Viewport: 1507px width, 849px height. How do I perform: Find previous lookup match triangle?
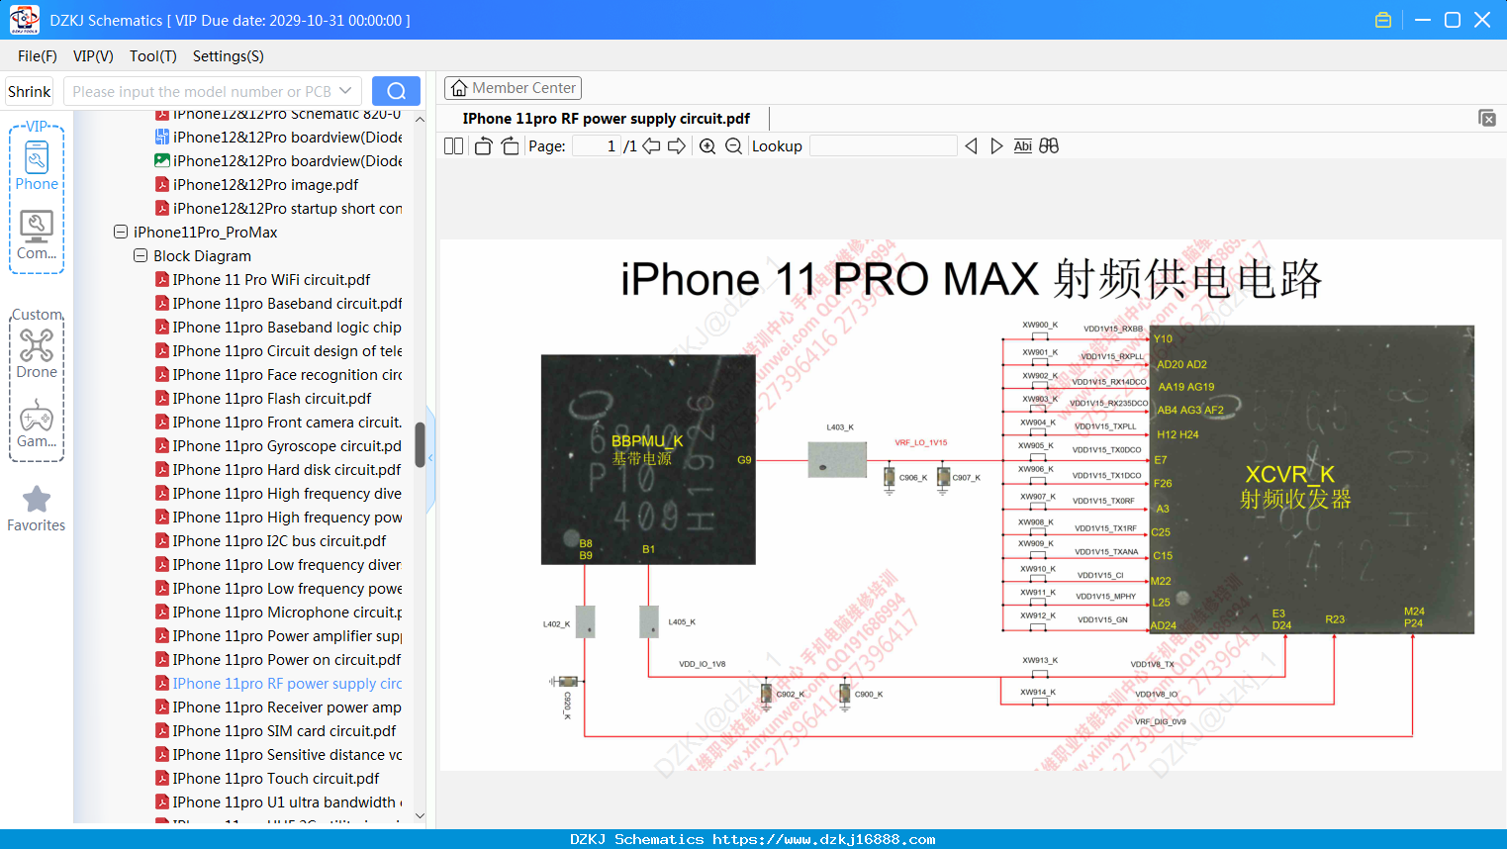point(971,146)
